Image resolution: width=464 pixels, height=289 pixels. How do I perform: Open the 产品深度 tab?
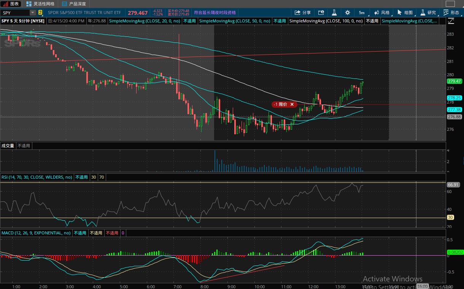[x=74, y=4]
